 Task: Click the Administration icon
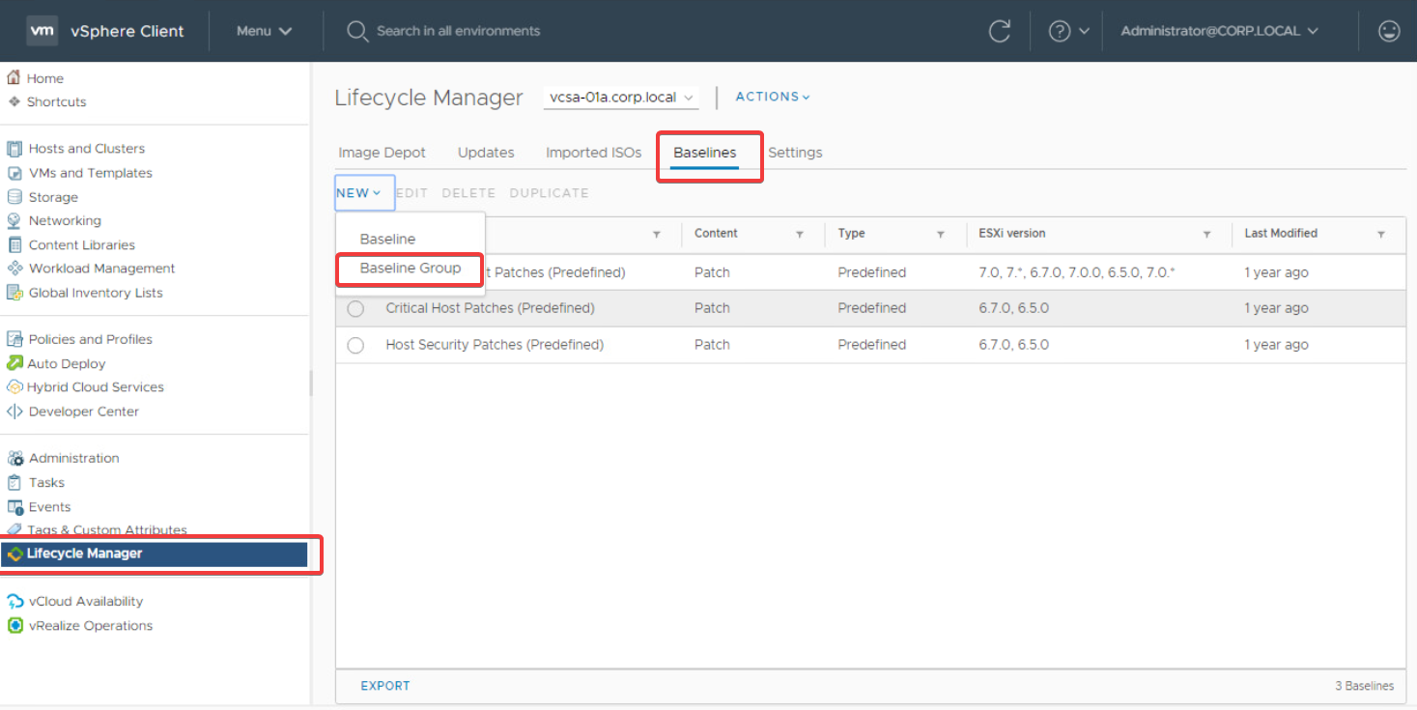[x=14, y=458]
